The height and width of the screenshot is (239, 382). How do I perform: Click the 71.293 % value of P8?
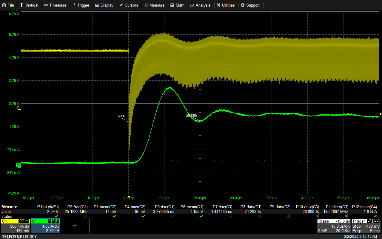[253, 211]
